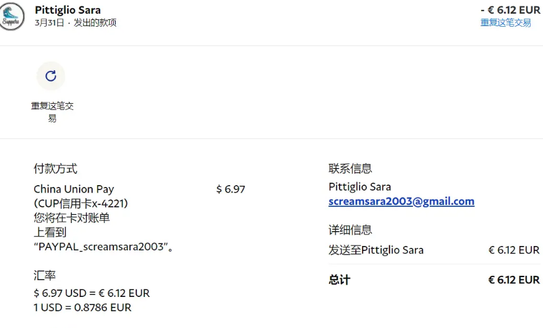This screenshot has height=328, width=543.
Task: Click the $ 6.97 payment amount
Action: [x=230, y=189]
